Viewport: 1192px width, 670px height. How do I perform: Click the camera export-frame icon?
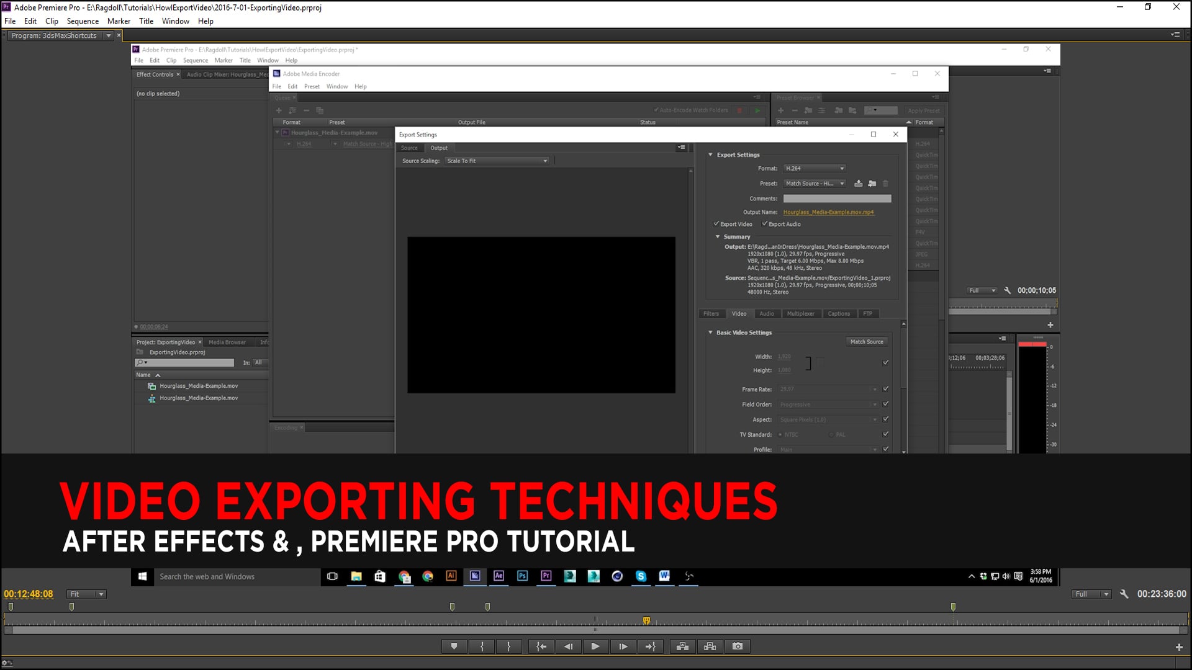[x=737, y=646]
